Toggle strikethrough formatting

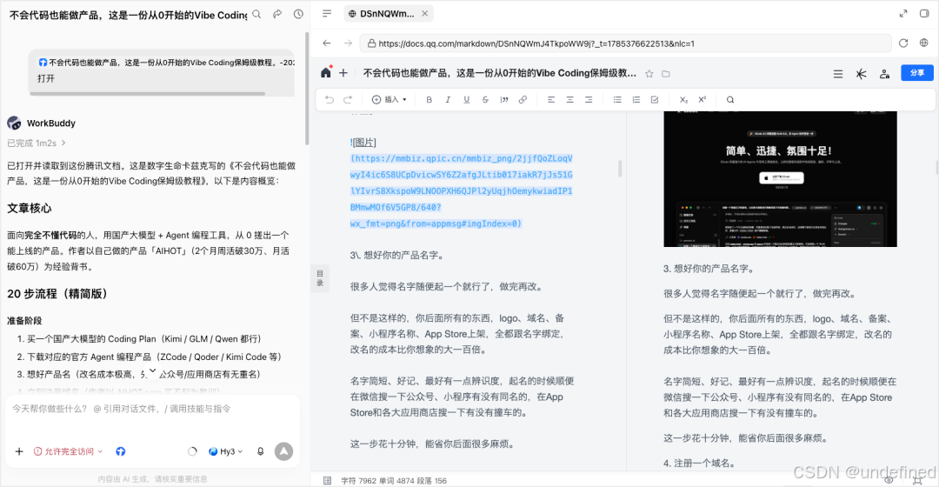485,99
